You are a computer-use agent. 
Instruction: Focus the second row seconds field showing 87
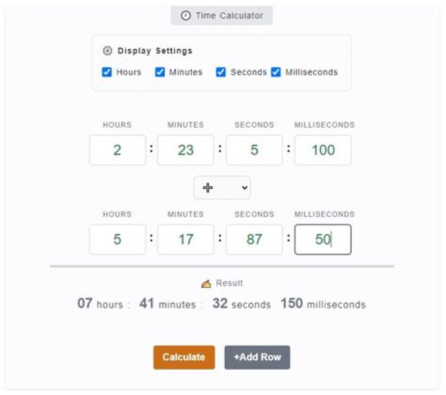click(255, 240)
